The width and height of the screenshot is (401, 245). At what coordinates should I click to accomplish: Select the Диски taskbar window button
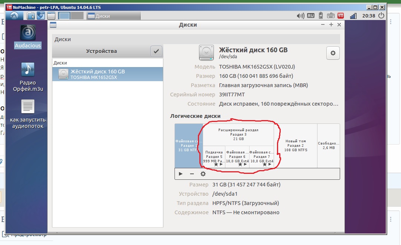[114, 16]
